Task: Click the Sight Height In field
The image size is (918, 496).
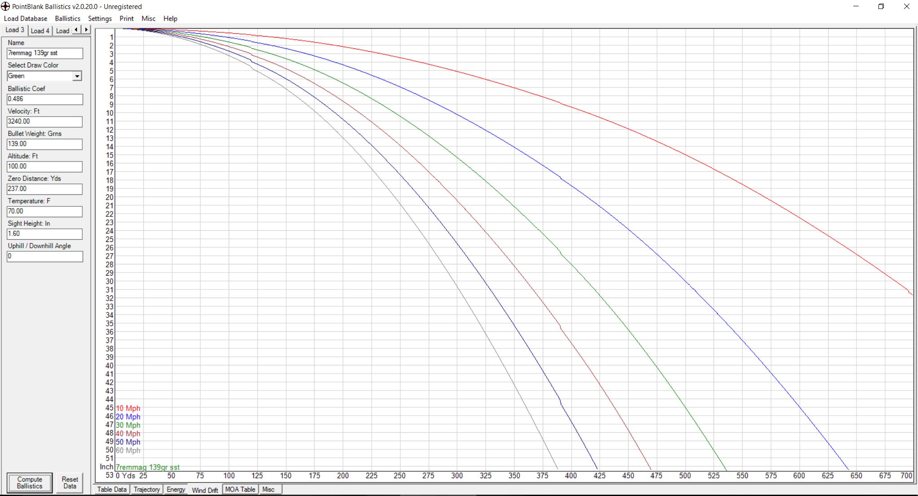Action: pyautogui.click(x=45, y=234)
